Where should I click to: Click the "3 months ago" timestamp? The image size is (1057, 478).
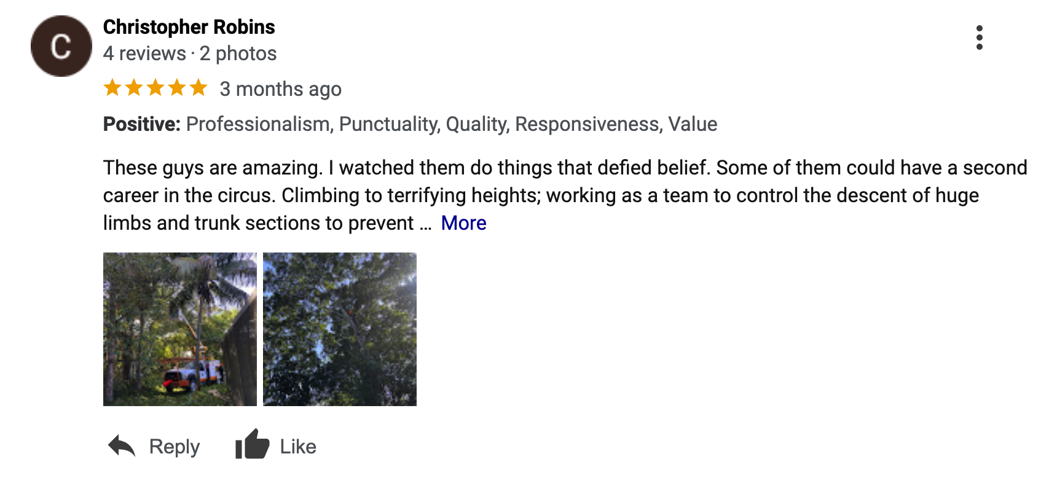pos(280,89)
